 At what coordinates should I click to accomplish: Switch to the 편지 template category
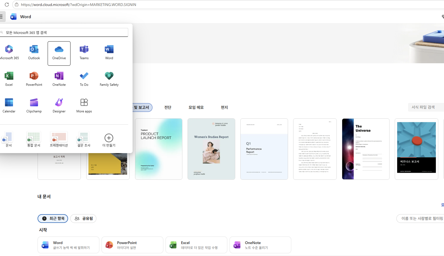pos(224,108)
